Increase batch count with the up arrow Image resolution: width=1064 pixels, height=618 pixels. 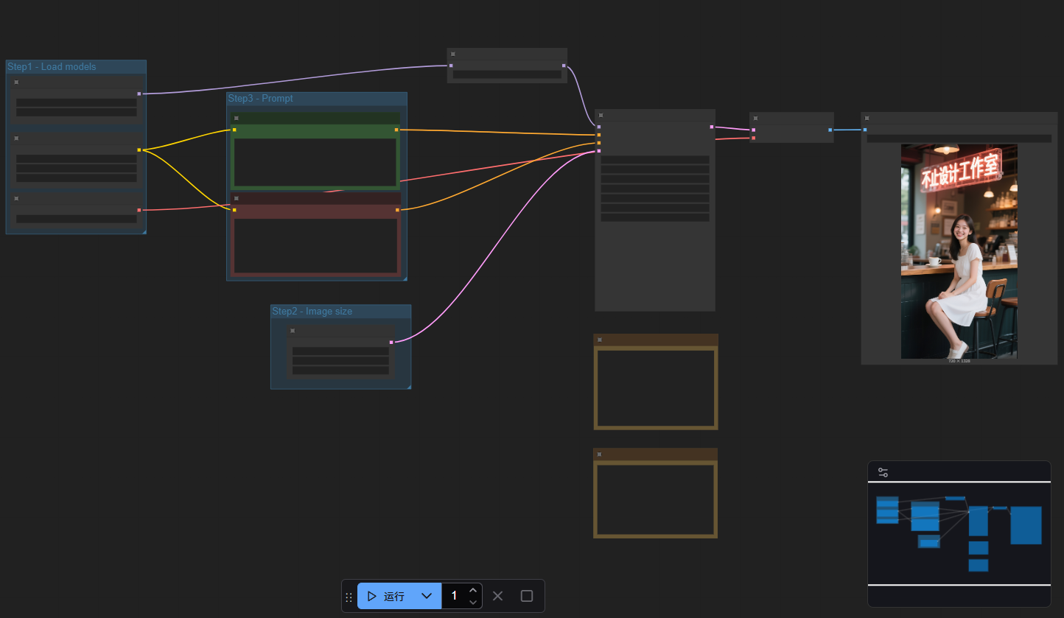click(x=473, y=590)
